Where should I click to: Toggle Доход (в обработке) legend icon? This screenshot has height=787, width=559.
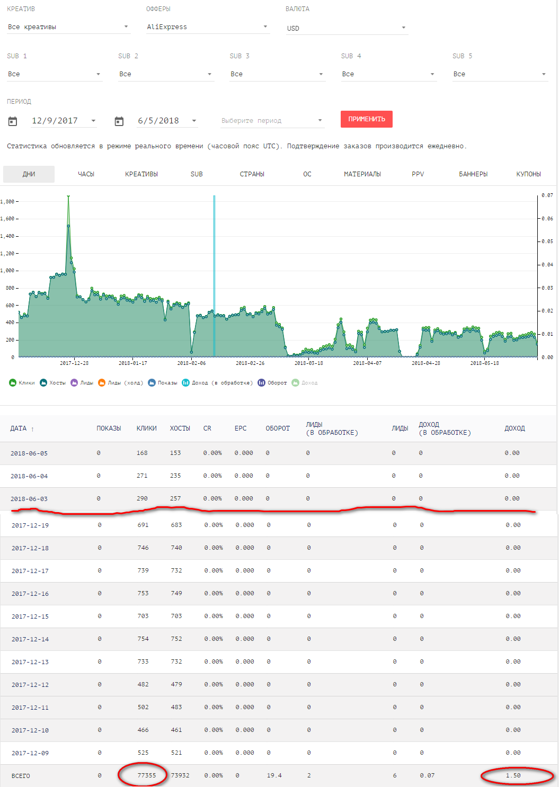pos(185,382)
